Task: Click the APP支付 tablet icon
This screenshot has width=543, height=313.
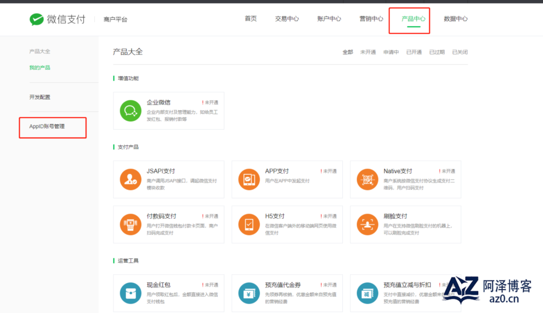Action: 249,180
